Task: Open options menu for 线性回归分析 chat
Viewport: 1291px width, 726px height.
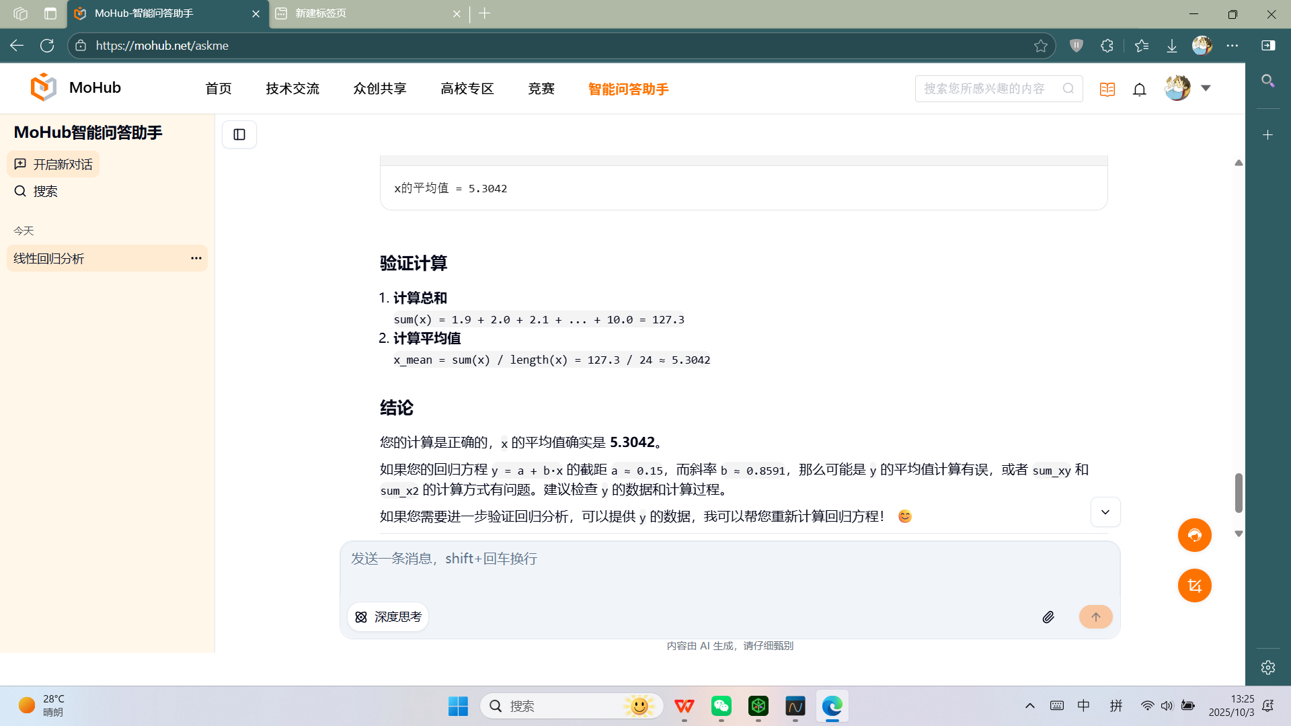Action: [x=196, y=258]
